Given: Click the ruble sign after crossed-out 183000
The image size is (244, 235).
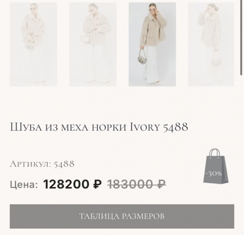Looking at the screenshot, I should 161,184.
